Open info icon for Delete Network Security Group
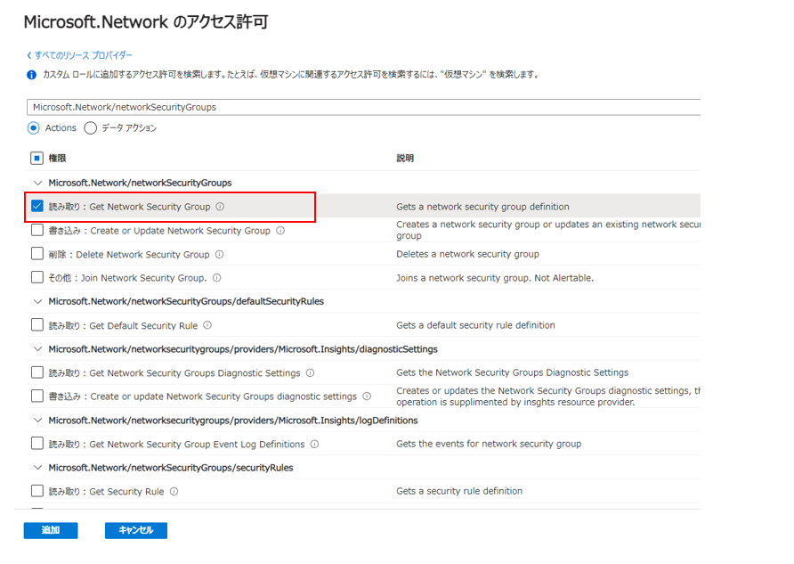Screen dimensions: 794x564 (x=219, y=254)
